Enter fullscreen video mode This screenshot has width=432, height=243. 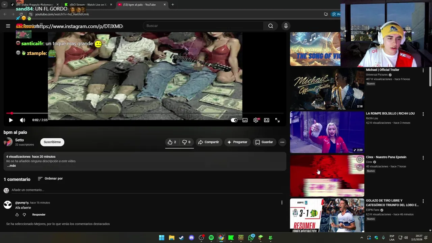(x=277, y=120)
